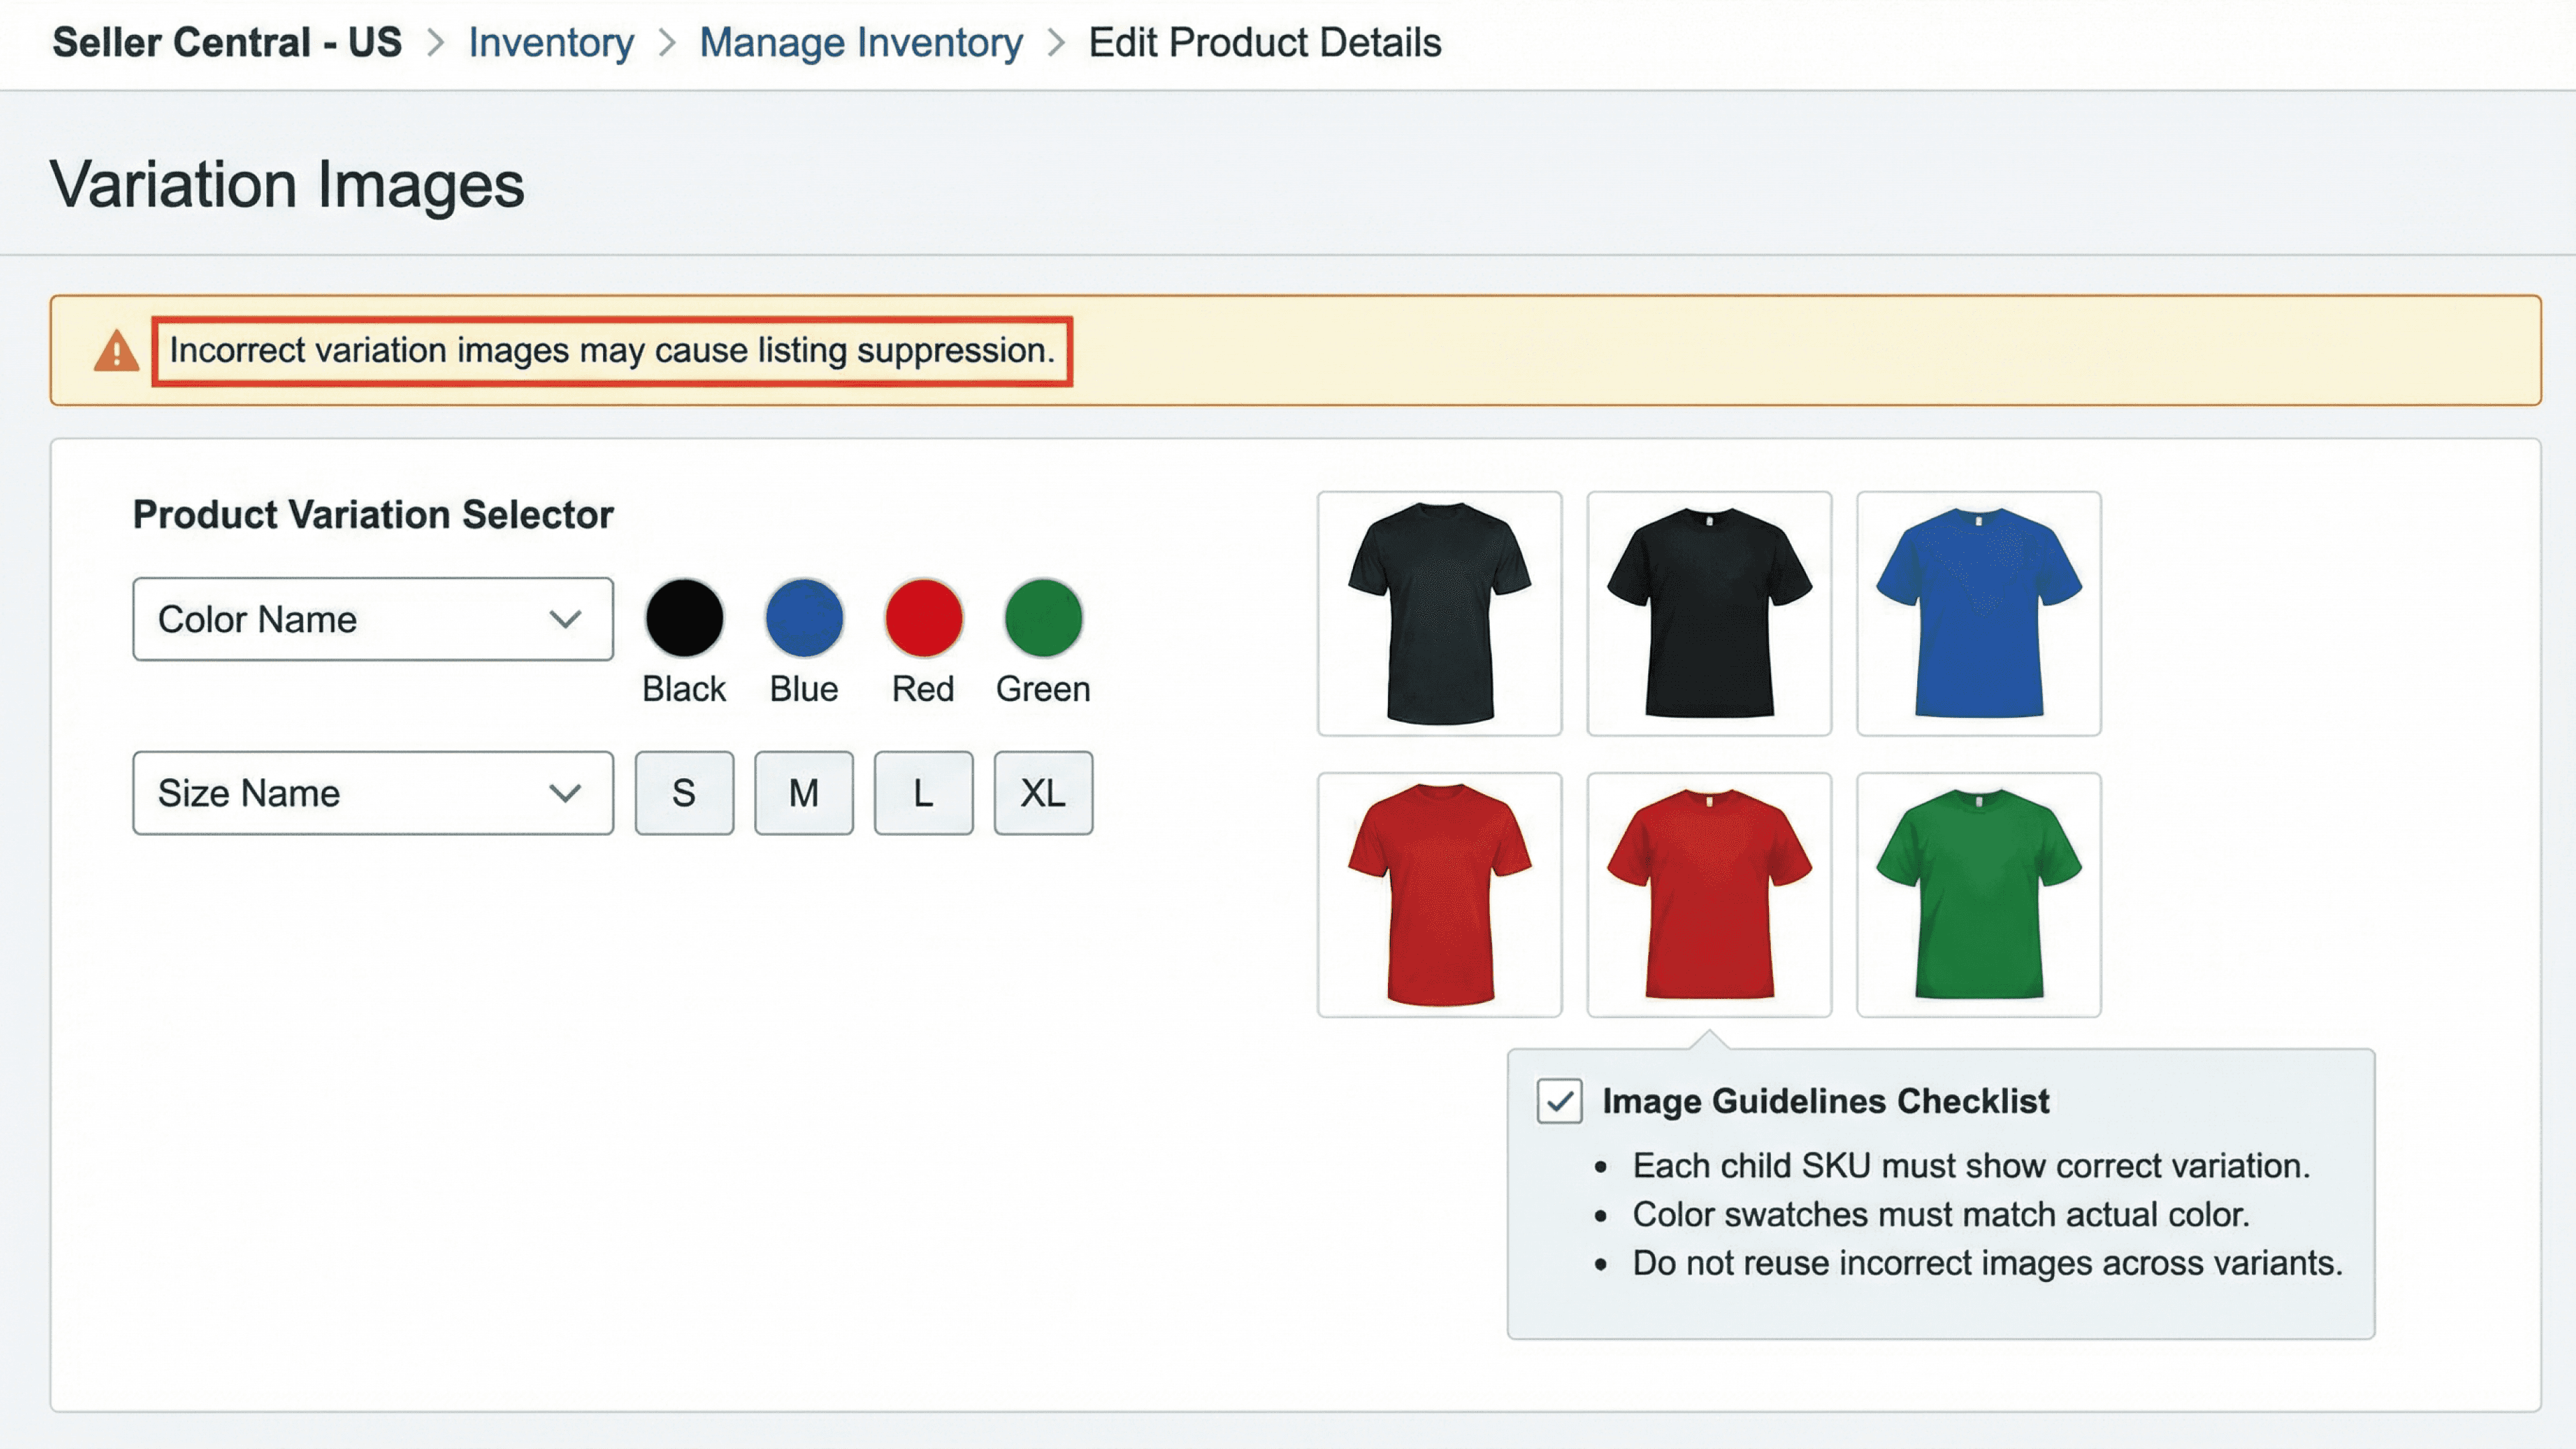Pick the Black color swatch

(x=684, y=618)
